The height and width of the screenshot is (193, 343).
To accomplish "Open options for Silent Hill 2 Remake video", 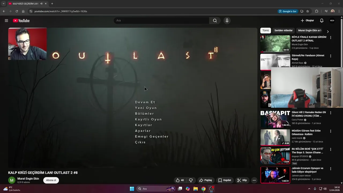I will point(330,113).
